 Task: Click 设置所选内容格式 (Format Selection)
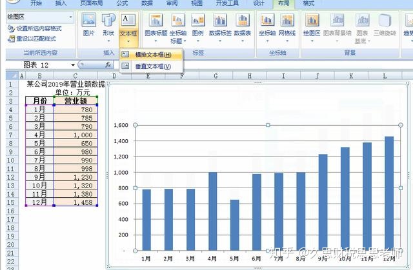(34, 28)
